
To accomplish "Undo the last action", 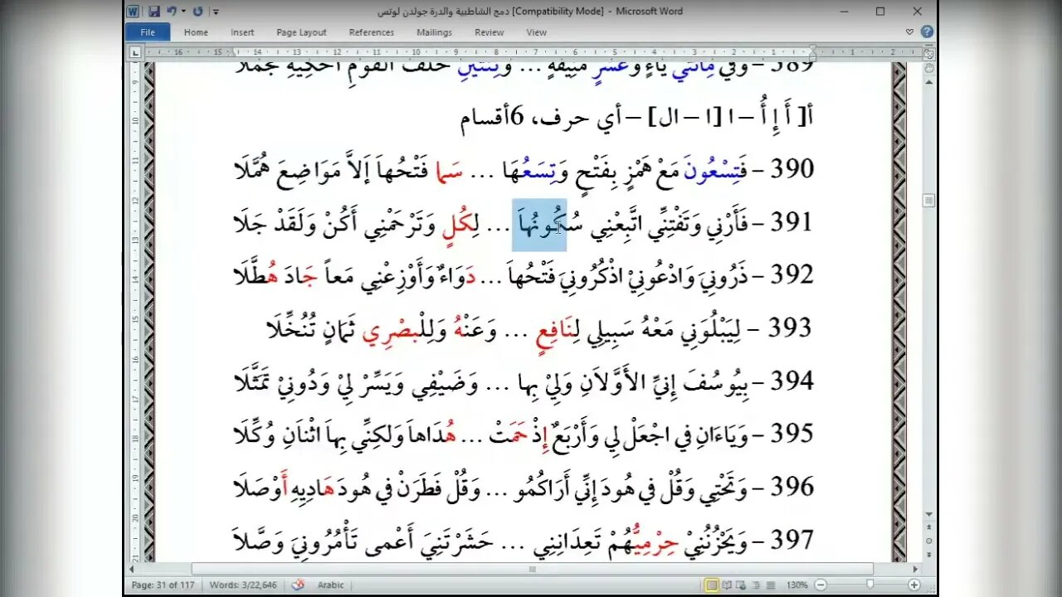I will point(171,12).
